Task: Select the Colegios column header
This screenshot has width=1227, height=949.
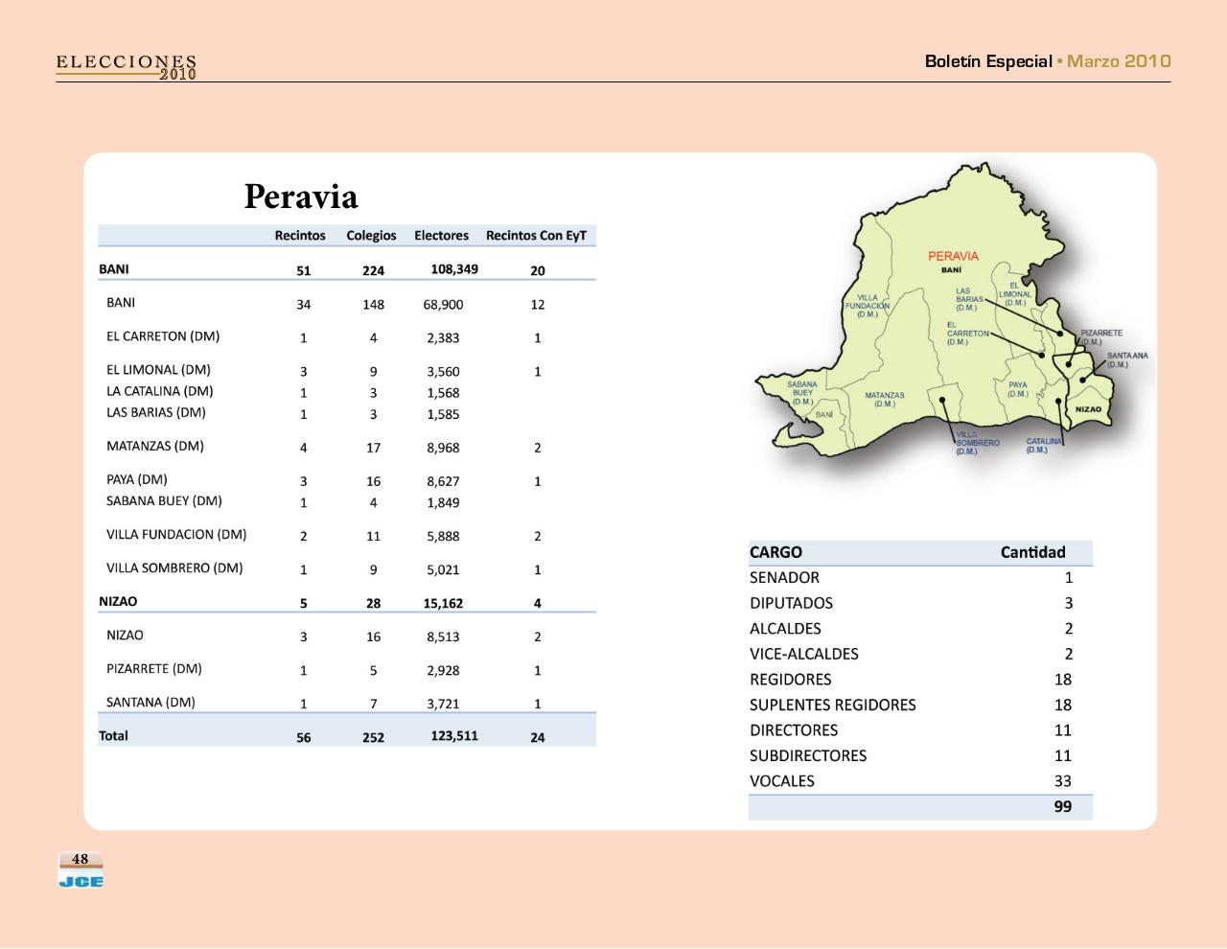Action: tap(371, 236)
